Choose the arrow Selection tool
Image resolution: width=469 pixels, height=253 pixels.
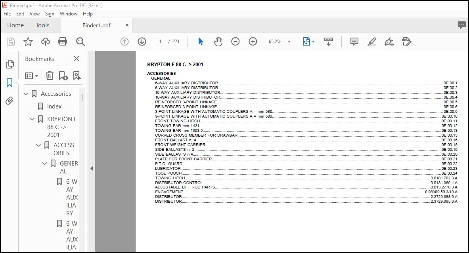[x=201, y=42]
